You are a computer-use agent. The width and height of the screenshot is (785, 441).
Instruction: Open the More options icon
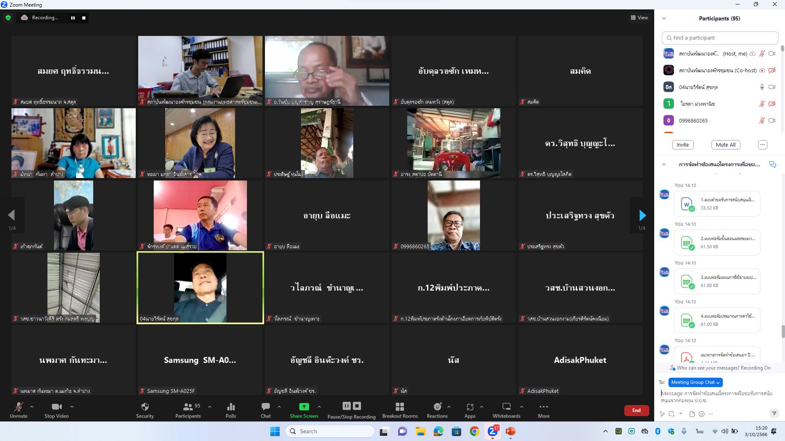(x=543, y=407)
